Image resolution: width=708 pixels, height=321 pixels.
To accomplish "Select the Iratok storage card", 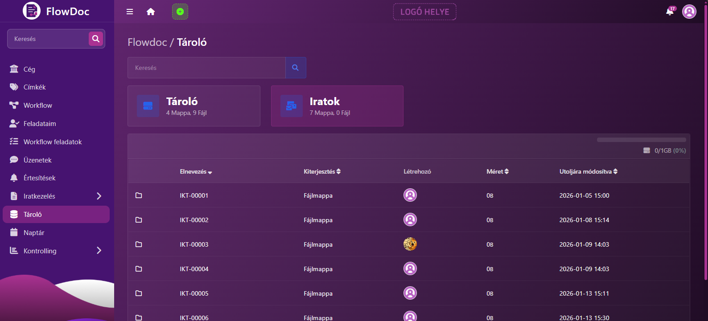I will [337, 106].
